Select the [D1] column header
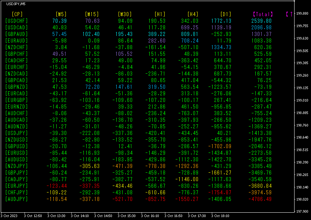 [226, 14]
